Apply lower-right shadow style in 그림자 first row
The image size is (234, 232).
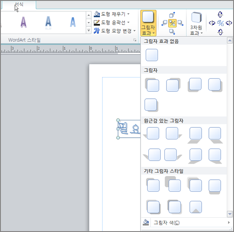pyautogui.click(x=215, y=85)
